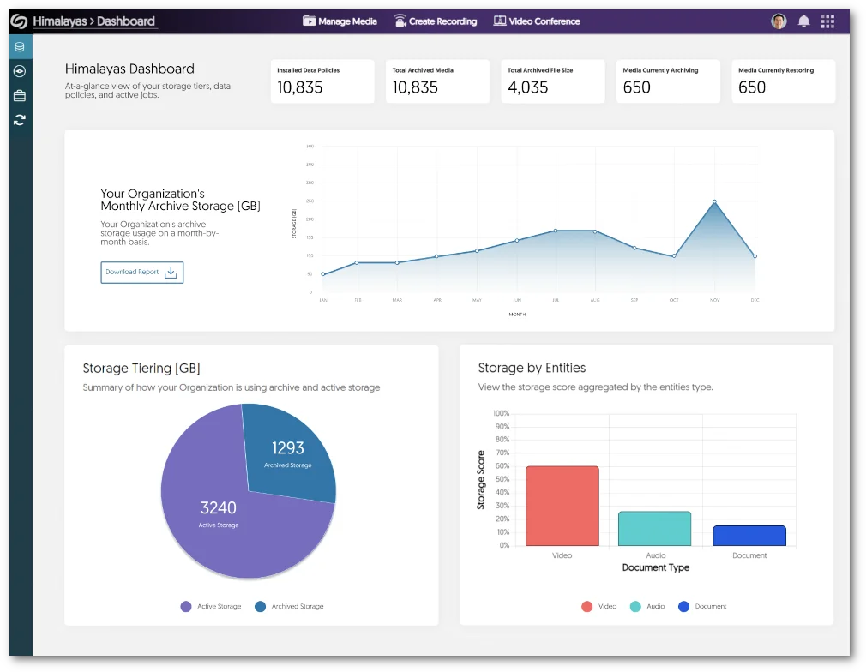Click the Download Report button
Image resolution: width=866 pixels, height=672 pixels.
pyautogui.click(x=142, y=273)
